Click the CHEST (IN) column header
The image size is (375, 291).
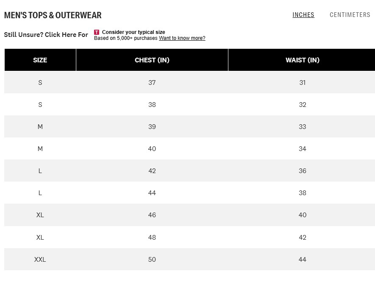coord(152,60)
